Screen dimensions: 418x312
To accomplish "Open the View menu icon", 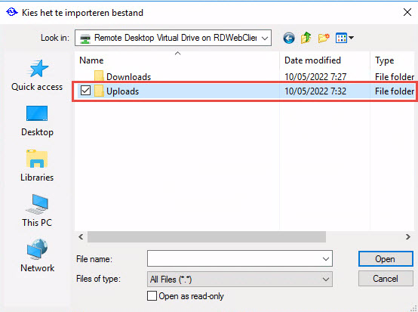I will pos(344,38).
